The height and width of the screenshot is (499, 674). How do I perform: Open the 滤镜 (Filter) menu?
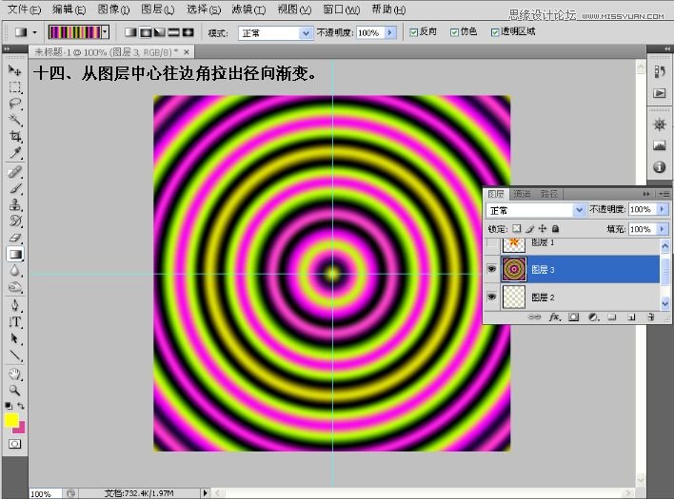pyautogui.click(x=248, y=9)
